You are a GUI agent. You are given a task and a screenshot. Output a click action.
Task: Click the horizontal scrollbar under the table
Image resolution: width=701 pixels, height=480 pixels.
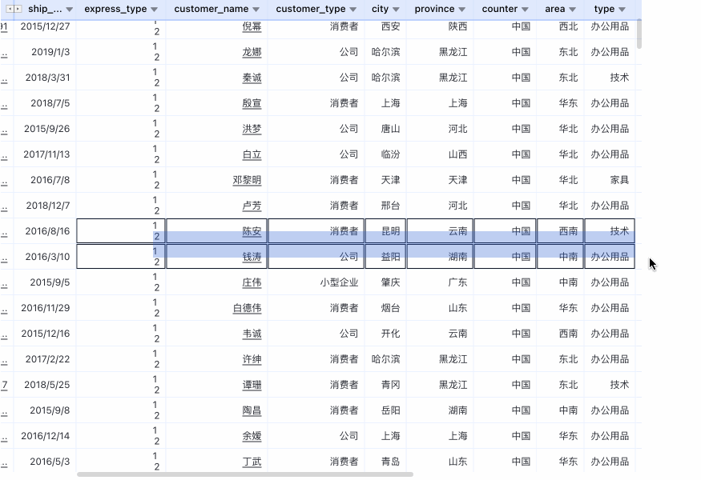pyautogui.click(x=245, y=474)
